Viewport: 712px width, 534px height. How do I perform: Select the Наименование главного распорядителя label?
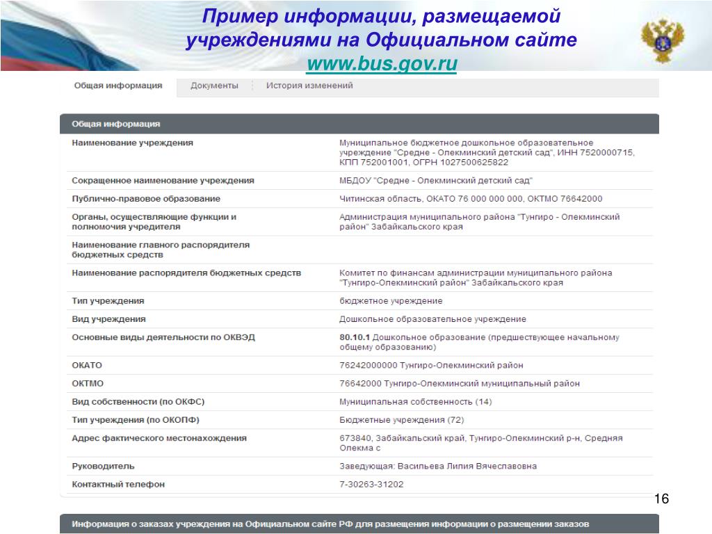(x=161, y=250)
